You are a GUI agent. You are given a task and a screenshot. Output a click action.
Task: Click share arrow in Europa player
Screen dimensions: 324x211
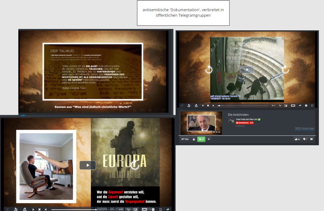(x=168, y=209)
